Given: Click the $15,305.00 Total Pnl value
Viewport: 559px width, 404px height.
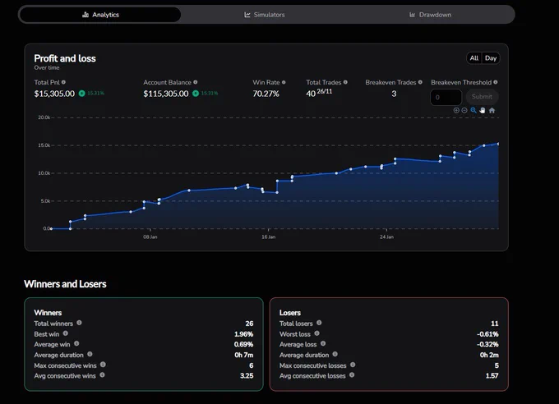Looking at the screenshot, I should pyautogui.click(x=54, y=94).
